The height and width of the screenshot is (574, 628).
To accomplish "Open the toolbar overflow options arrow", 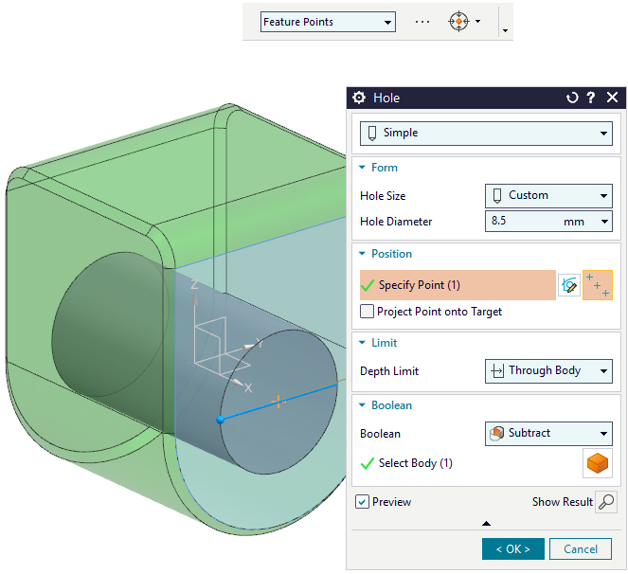I will [505, 30].
